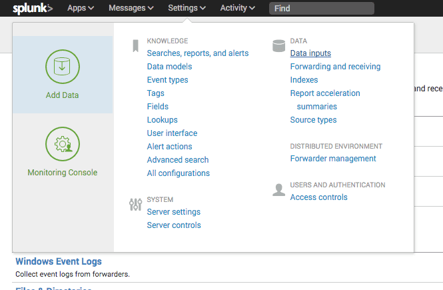Go to Forwarder management
443x290 pixels.
click(x=333, y=159)
